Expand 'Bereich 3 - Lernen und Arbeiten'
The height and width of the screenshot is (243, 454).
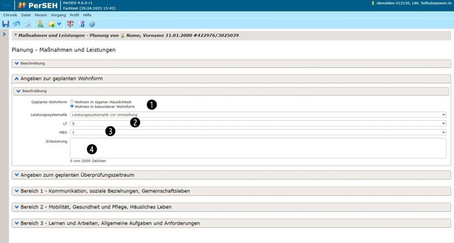[x=231, y=223]
